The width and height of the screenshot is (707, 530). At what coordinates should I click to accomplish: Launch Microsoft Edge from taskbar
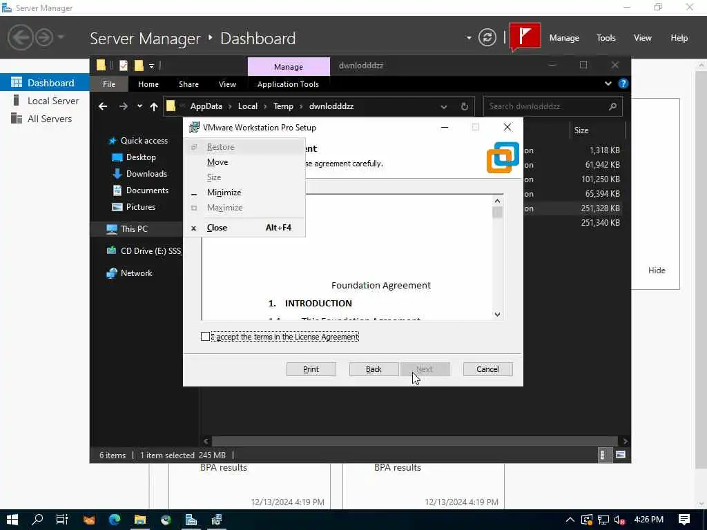(x=115, y=520)
